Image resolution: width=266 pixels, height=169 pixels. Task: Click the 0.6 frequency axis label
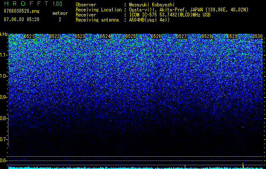click(3, 161)
